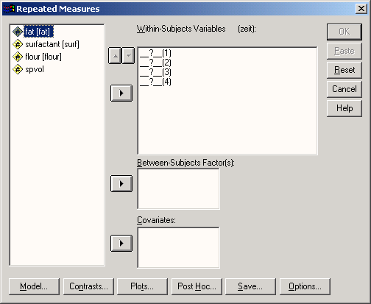The width and height of the screenshot is (371, 304).
Task: Select the surfactant [surf] variable
Action: coord(52,44)
